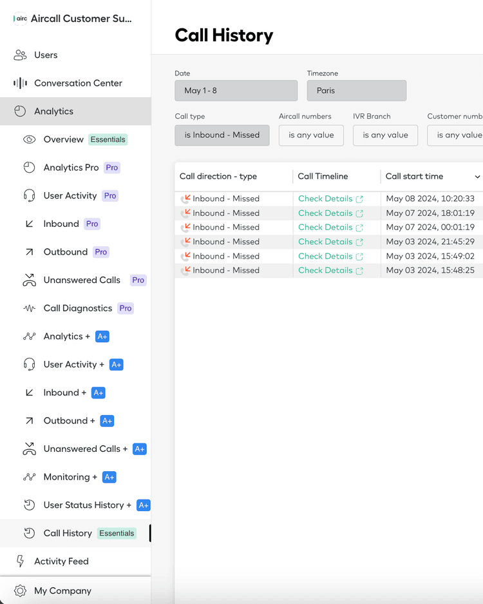The width and height of the screenshot is (483, 604).
Task: Select User Status History + menu entry
Action: click(x=87, y=505)
